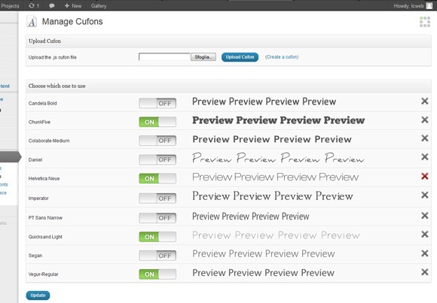437x303 pixels.
Task: Click the Update button
Action: click(x=38, y=295)
